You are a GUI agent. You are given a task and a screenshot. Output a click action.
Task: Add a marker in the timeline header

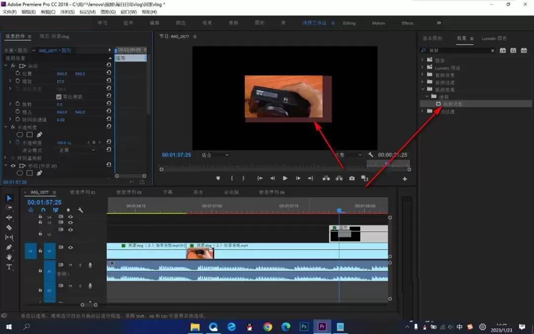[68, 210]
